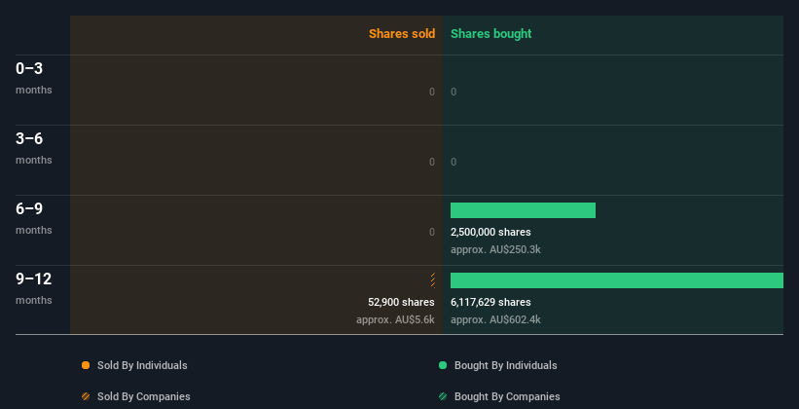The height and width of the screenshot is (409, 799).
Task: Toggle the Bought By Companies legend label
Action: click(507, 396)
